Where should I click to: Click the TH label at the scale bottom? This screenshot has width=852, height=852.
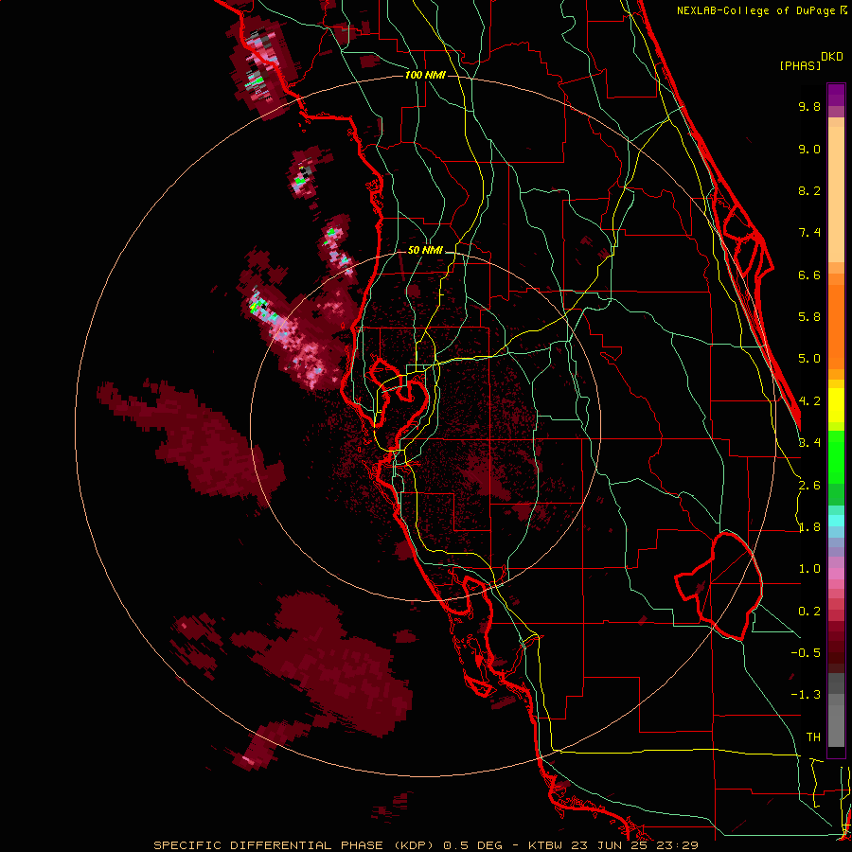click(x=813, y=737)
